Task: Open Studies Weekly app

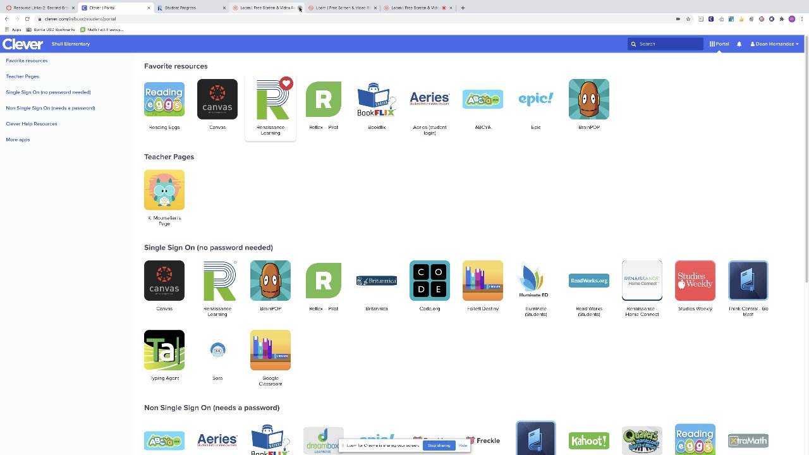Action: click(x=695, y=281)
